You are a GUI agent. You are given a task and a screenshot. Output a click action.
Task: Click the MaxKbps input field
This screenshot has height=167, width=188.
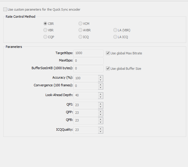[88, 61]
